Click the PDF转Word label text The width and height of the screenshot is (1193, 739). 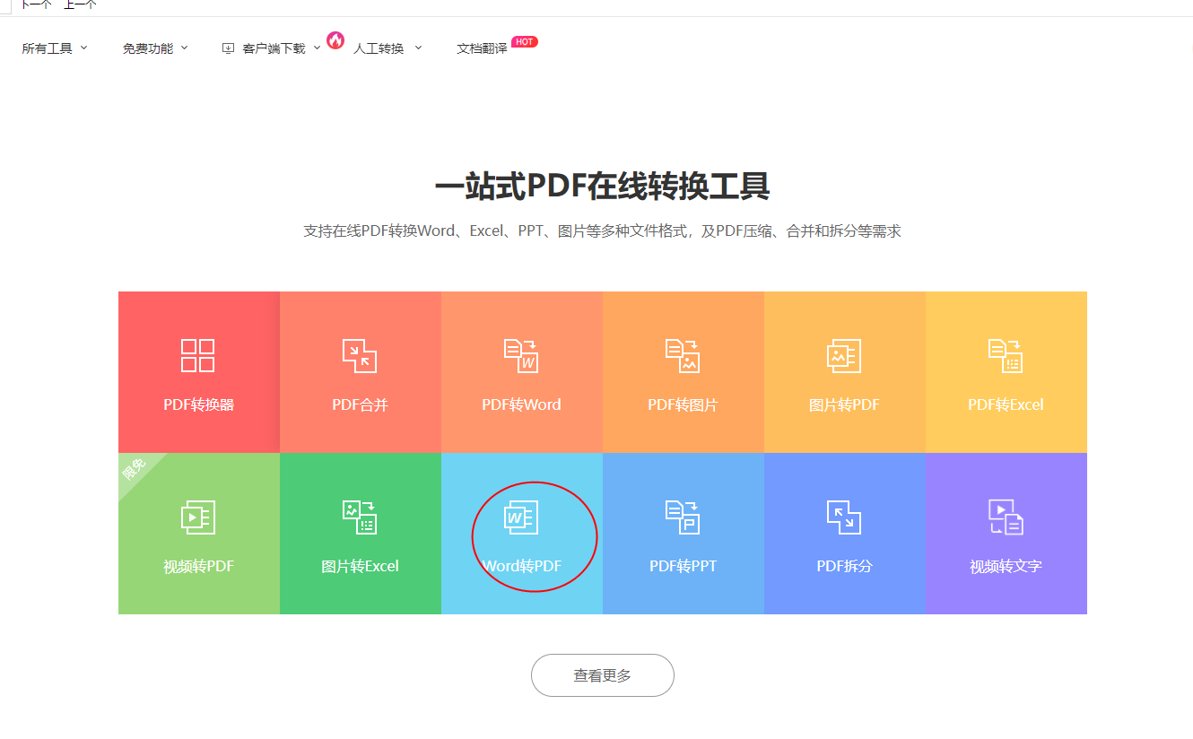pos(521,404)
